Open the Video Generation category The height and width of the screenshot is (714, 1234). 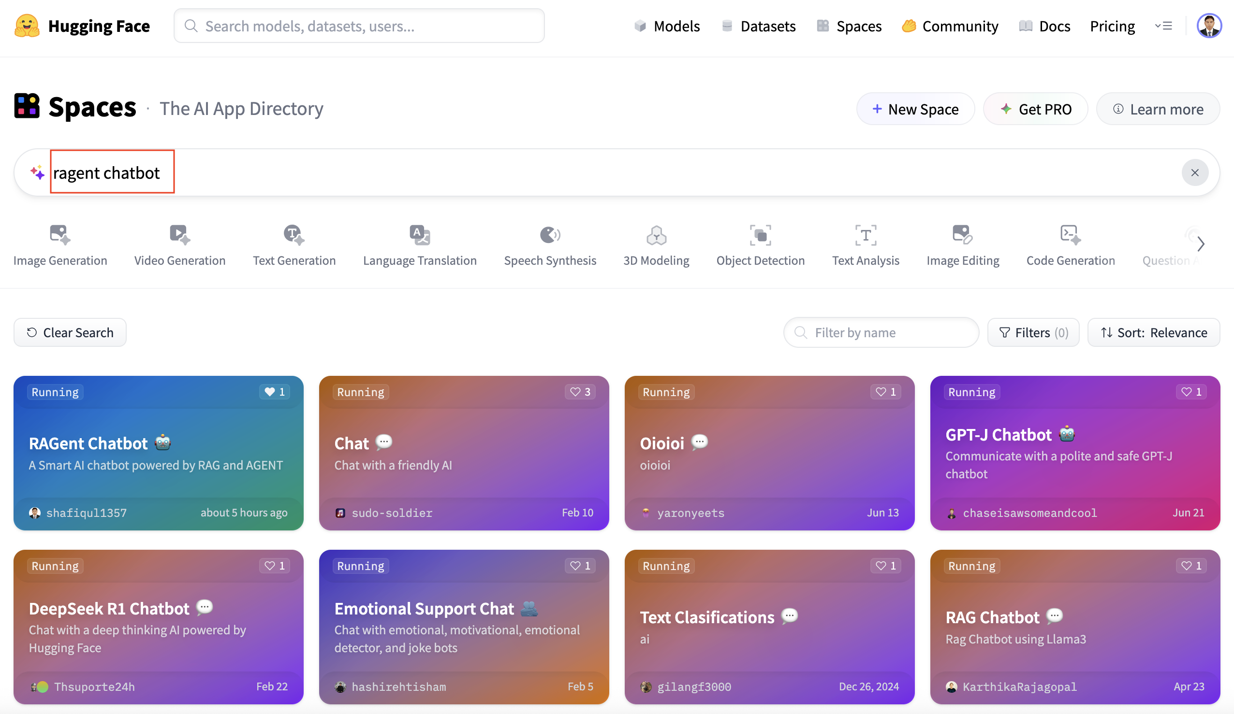pyautogui.click(x=180, y=245)
